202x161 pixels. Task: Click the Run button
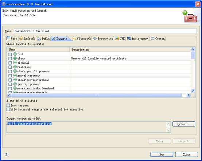click(x=162, y=154)
